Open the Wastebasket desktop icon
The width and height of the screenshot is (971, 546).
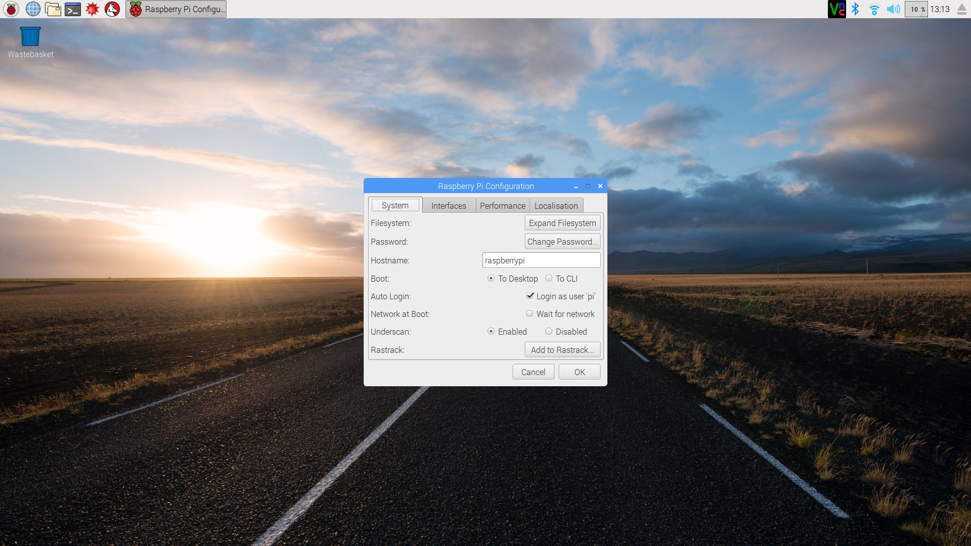[30, 37]
